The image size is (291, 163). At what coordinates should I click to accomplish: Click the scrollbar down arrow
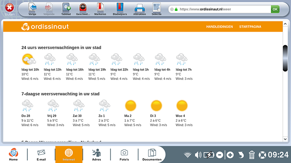click(285, 139)
